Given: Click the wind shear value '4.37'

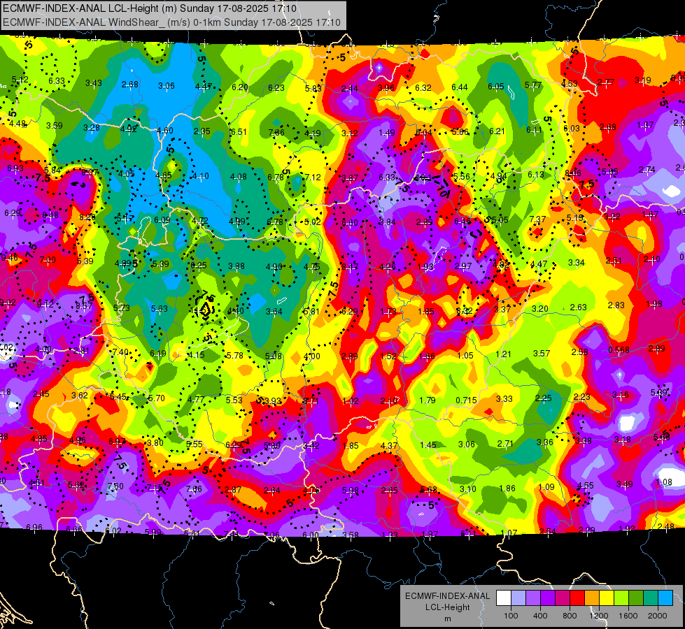Looking at the screenshot, I should pyautogui.click(x=389, y=446).
